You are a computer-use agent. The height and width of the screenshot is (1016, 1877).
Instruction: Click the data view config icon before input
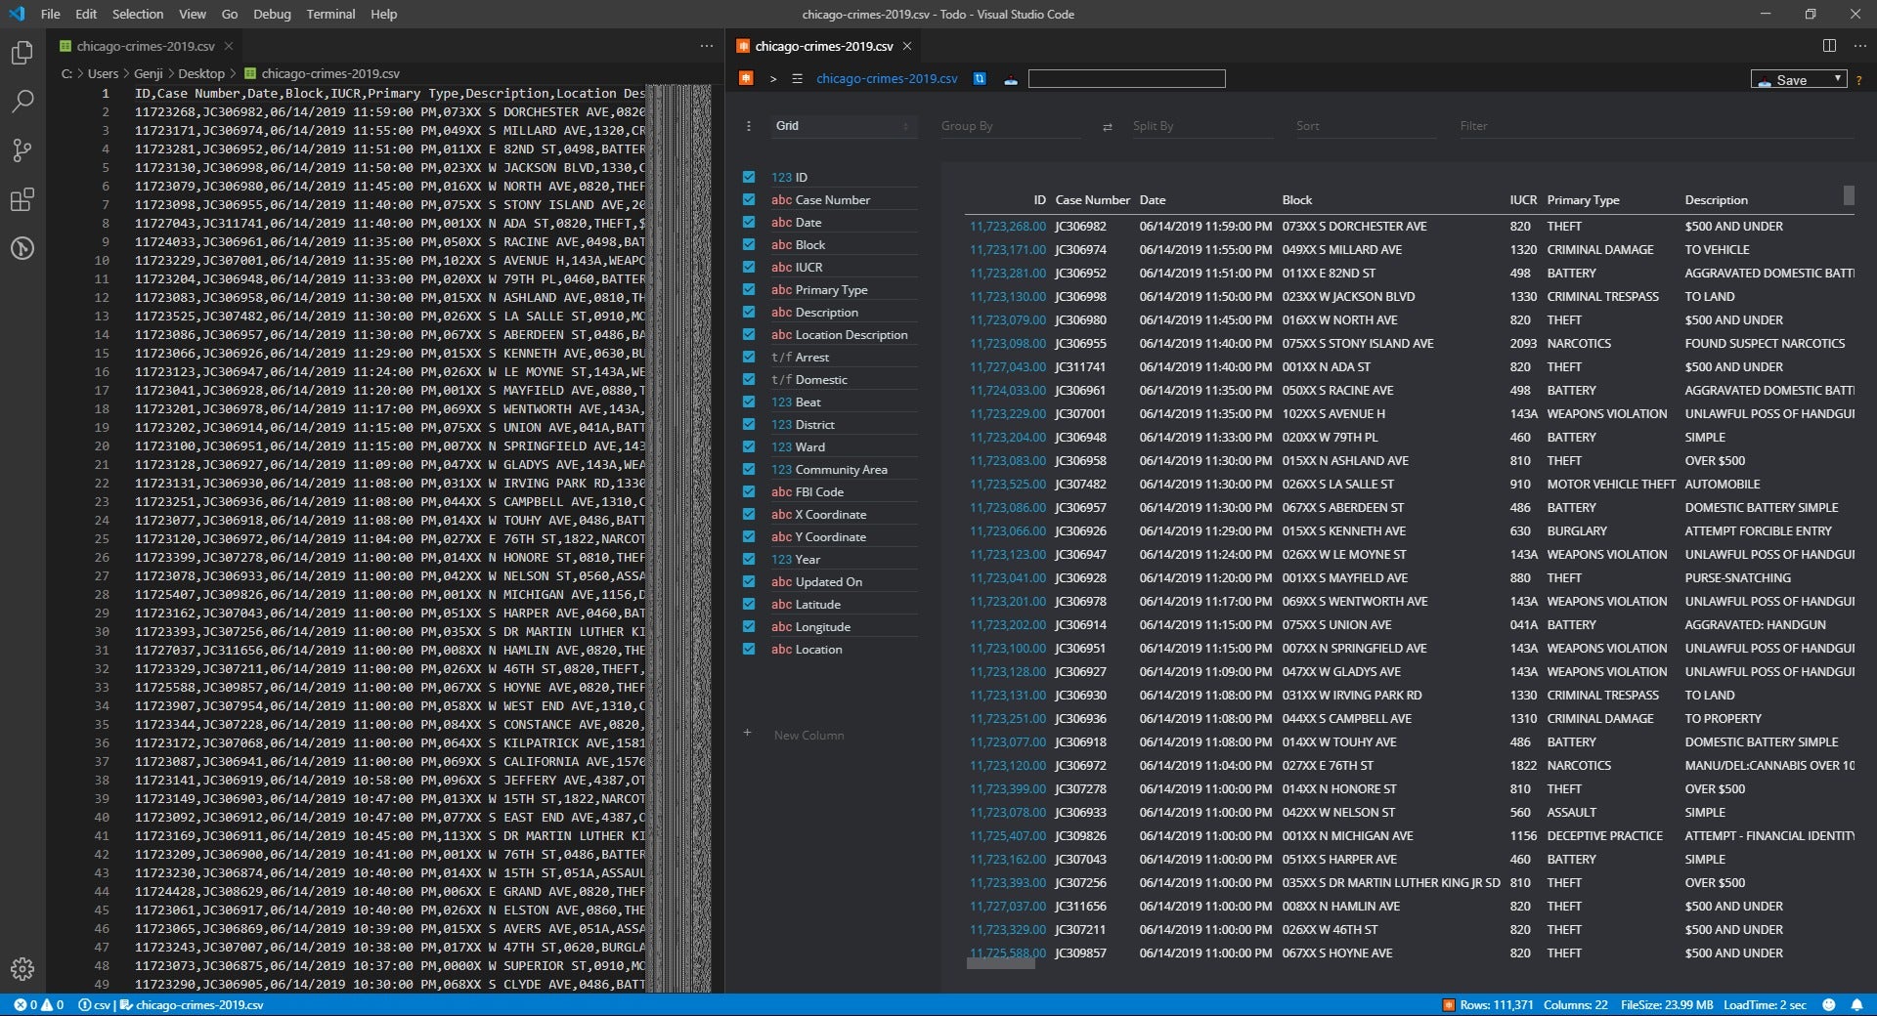1011,79
